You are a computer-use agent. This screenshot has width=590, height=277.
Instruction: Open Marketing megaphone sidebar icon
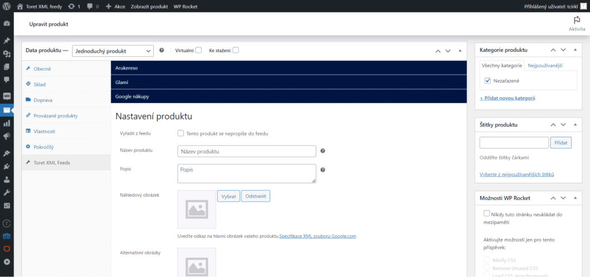point(6,136)
